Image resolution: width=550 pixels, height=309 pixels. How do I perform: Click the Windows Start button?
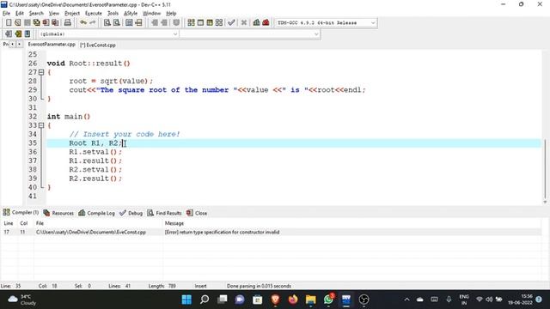(x=186, y=300)
